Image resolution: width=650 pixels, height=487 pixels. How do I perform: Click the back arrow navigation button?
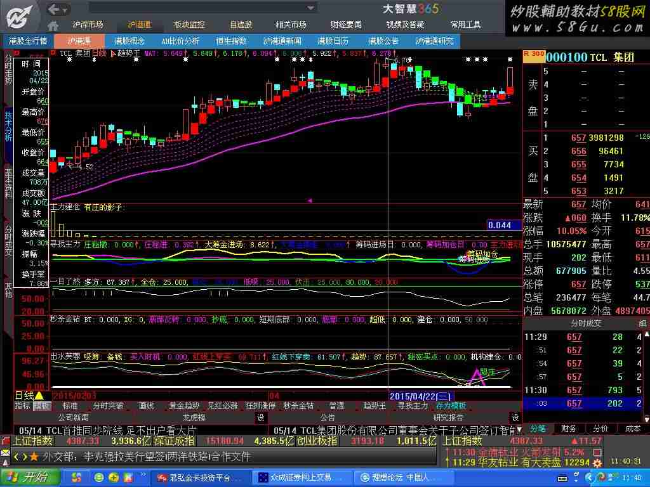tap(53, 9)
